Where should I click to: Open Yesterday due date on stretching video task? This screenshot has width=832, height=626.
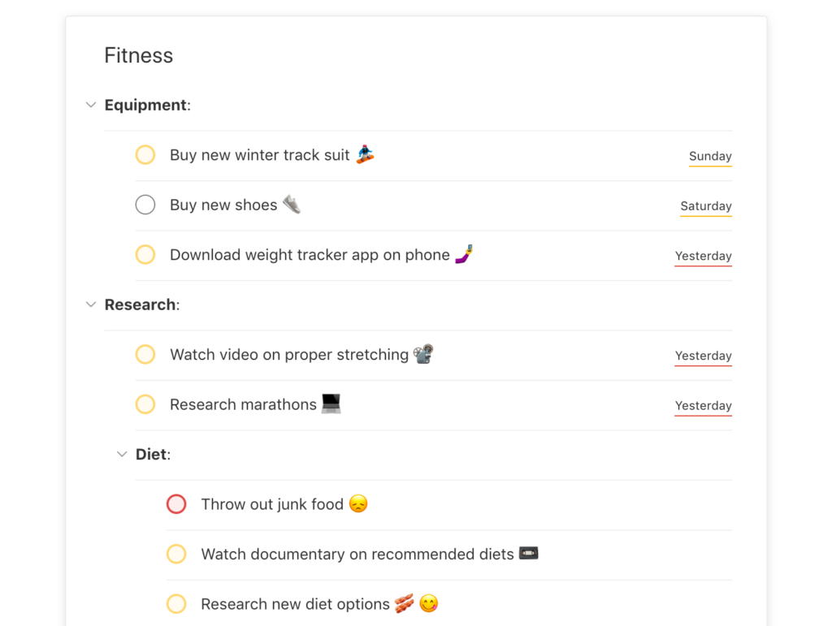703,356
